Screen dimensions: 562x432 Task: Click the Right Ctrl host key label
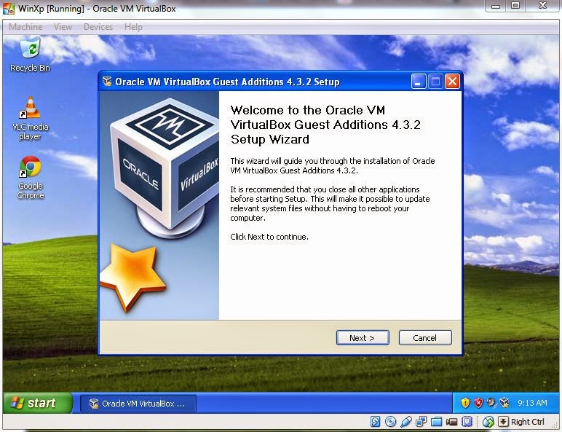click(x=528, y=422)
